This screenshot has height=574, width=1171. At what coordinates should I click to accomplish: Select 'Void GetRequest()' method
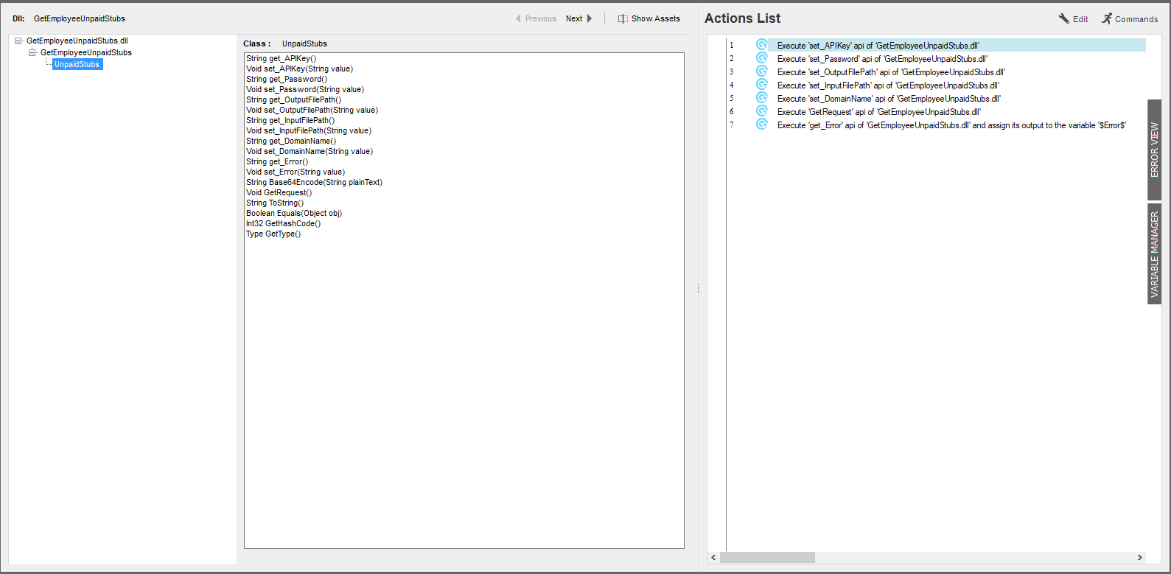[x=279, y=193]
